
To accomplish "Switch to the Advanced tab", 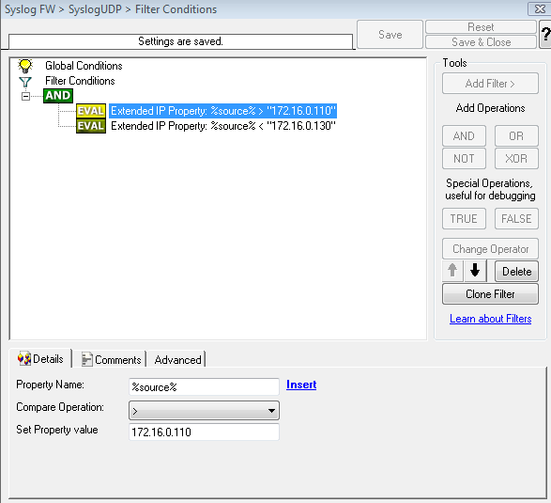I will point(177,360).
